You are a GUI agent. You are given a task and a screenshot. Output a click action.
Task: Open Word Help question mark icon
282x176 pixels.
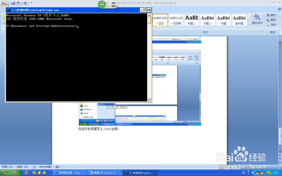[x=279, y=9]
